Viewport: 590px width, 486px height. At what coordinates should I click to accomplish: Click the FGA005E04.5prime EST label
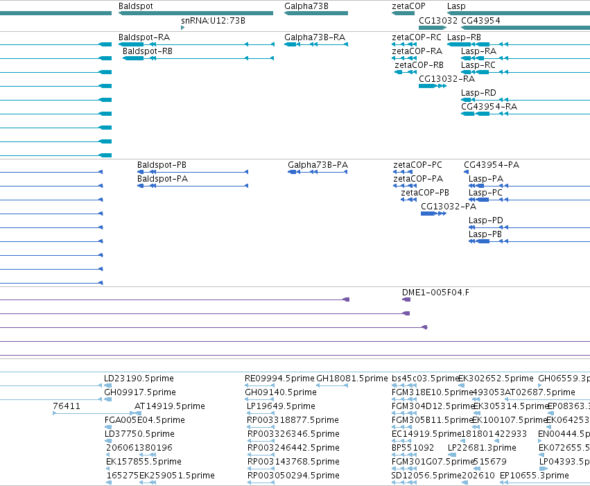[x=145, y=421]
